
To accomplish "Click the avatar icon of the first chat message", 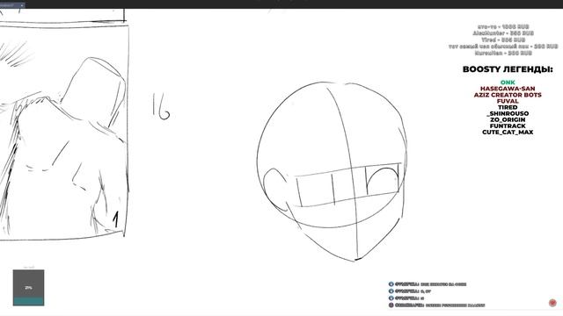I will [x=391, y=284].
